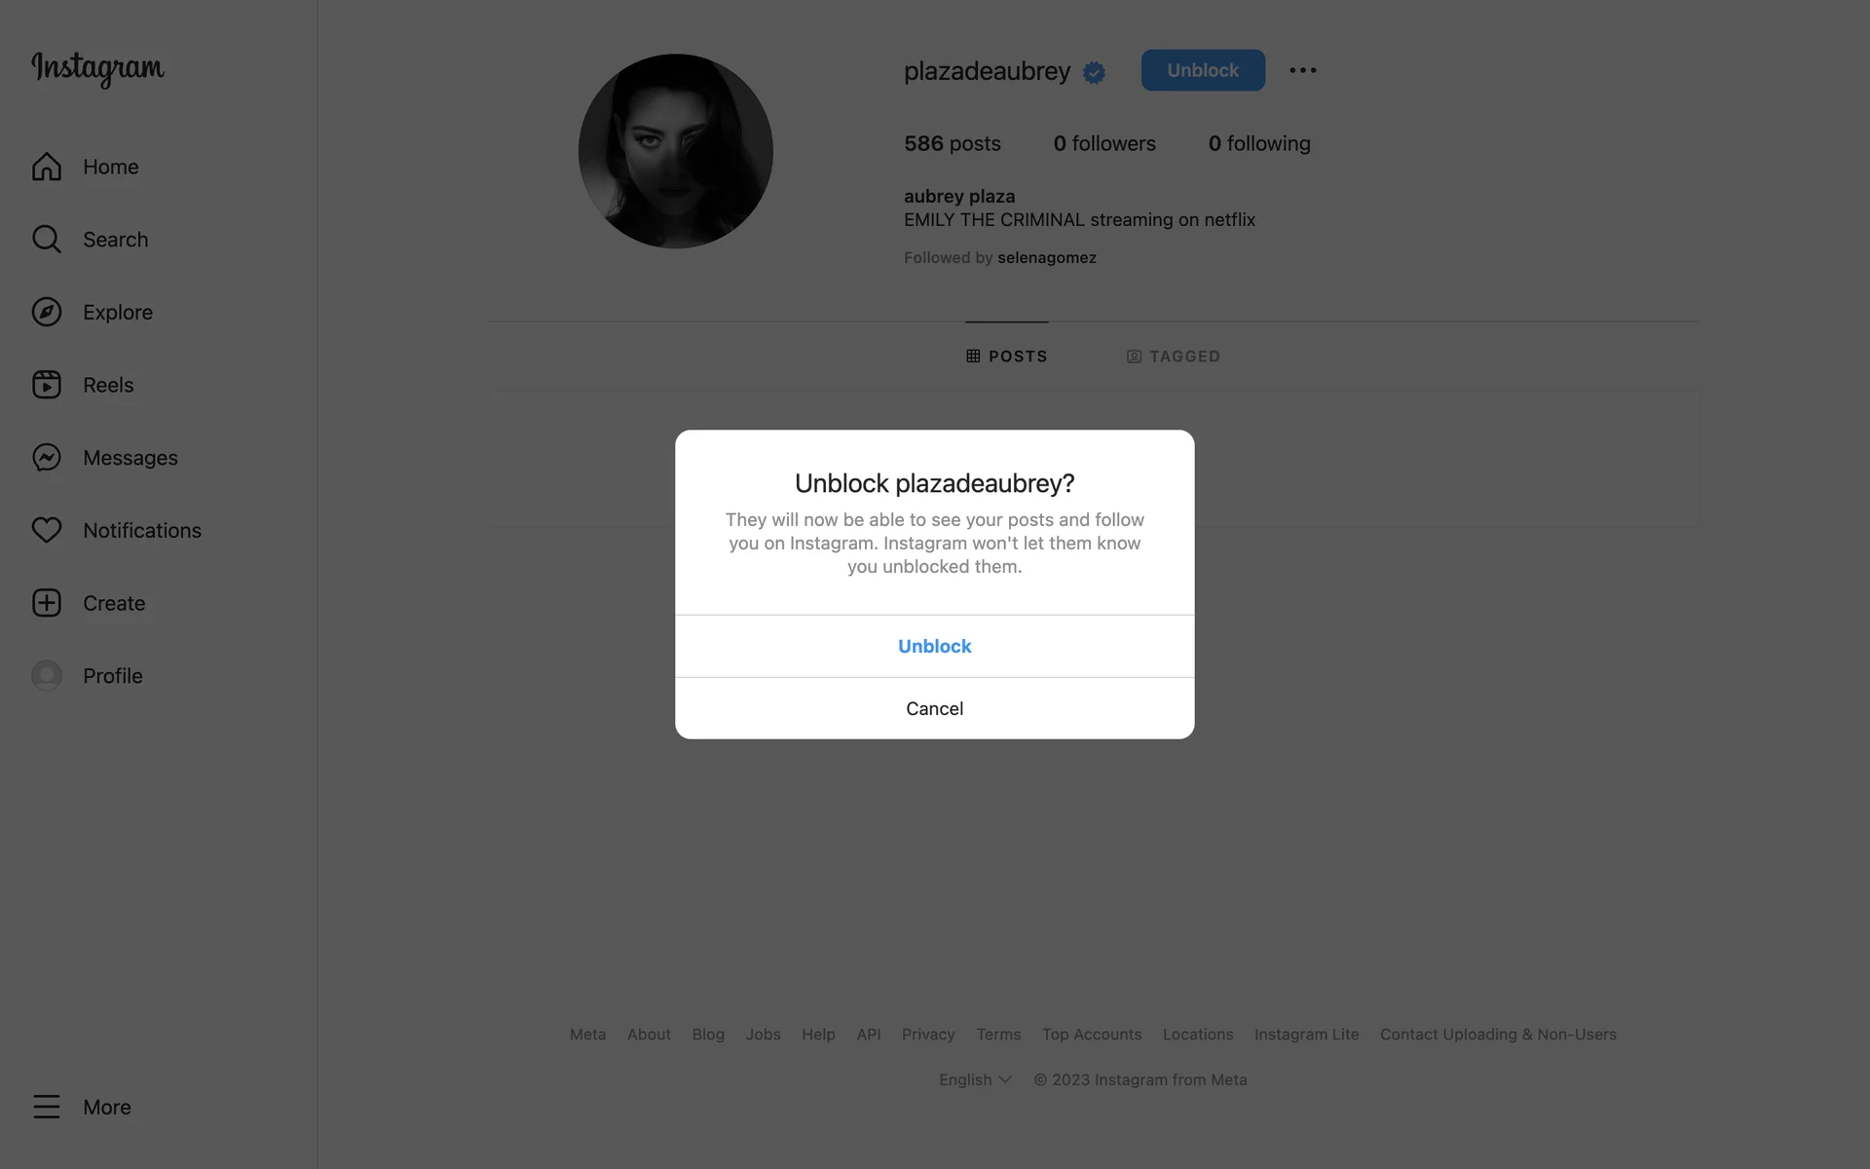Switch to the TAGGED tab
The height and width of the screenshot is (1169, 1870).
(1174, 357)
